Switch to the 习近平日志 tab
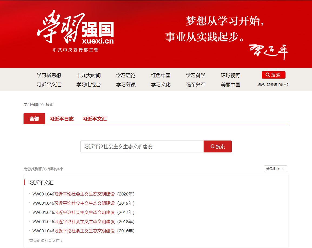Image resolution: width=312 pixels, height=248 pixels. point(61,119)
